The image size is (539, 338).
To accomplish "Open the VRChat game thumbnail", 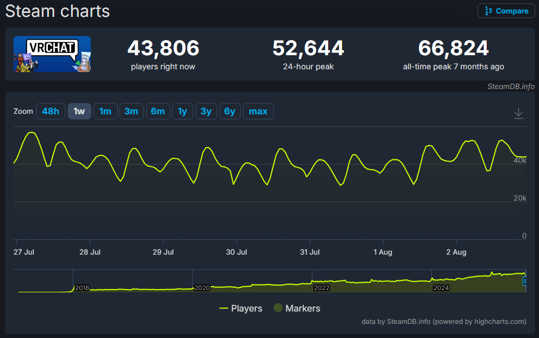I will (52, 54).
